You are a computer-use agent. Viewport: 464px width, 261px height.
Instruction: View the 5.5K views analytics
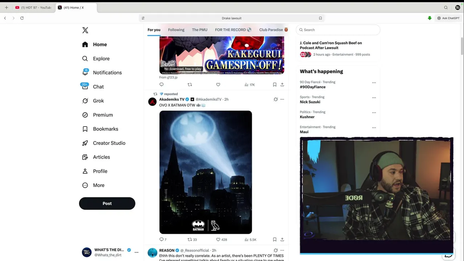click(250, 240)
